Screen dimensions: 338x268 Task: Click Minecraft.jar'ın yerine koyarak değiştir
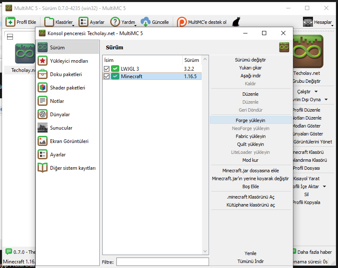pos(250,179)
